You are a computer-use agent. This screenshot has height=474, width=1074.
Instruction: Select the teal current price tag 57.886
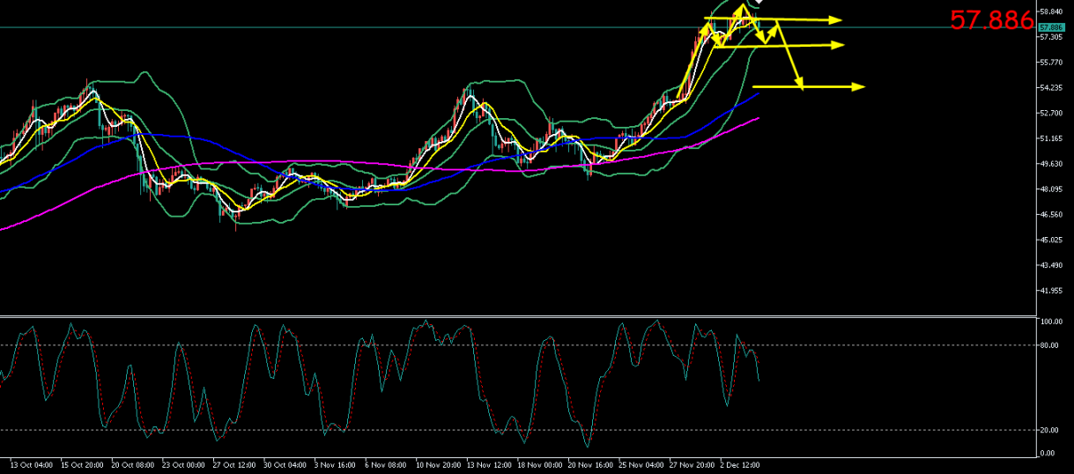tap(1051, 27)
